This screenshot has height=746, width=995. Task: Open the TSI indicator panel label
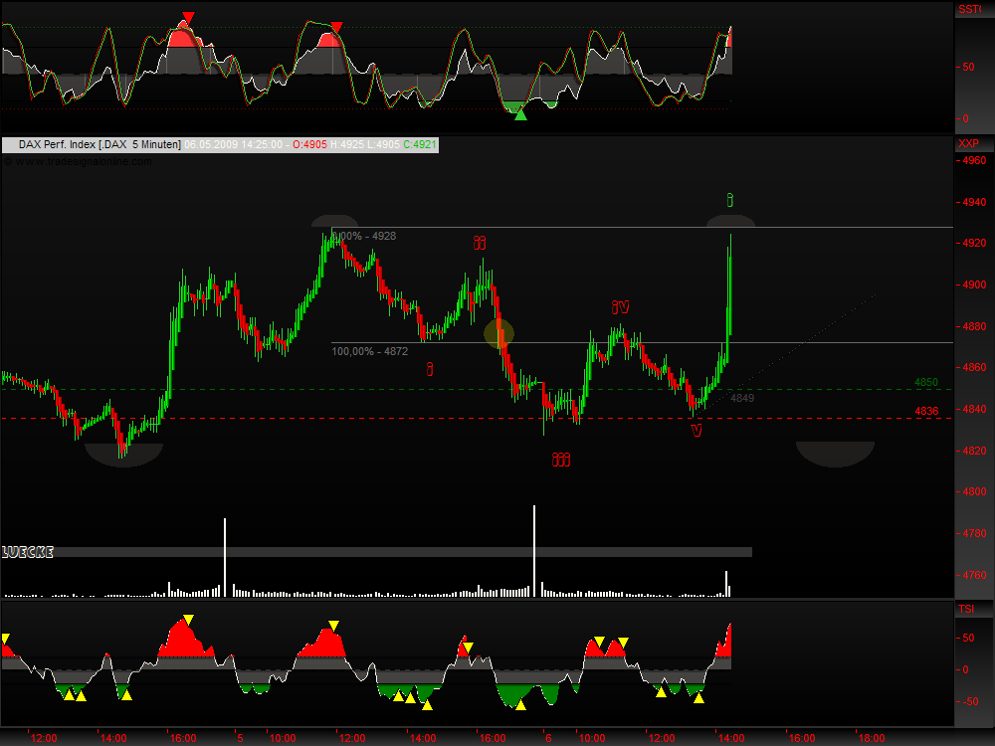(x=966, y=607)
